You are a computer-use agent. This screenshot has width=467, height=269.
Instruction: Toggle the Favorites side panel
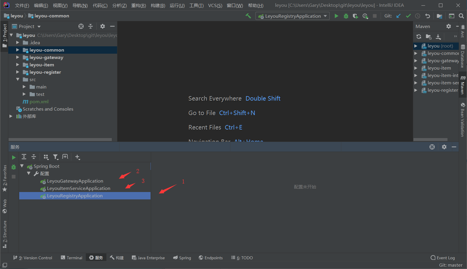pos(5,178)
